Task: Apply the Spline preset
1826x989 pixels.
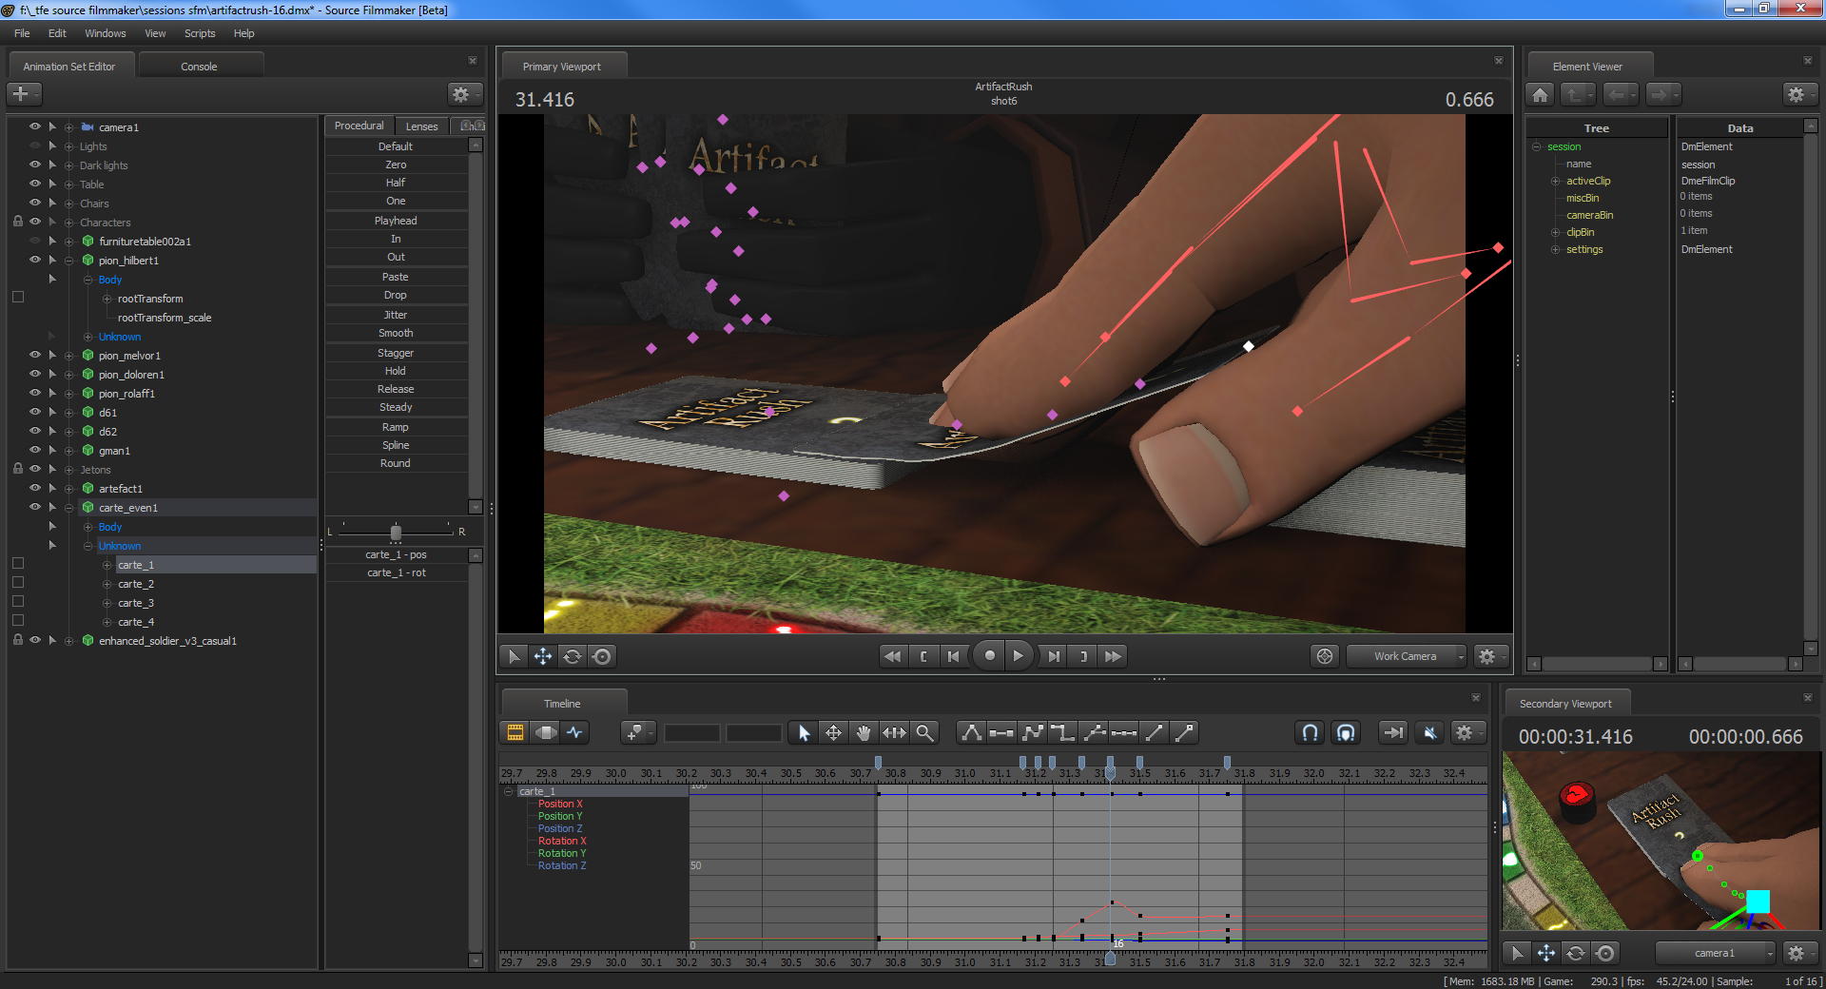Action: click(396, 445)
